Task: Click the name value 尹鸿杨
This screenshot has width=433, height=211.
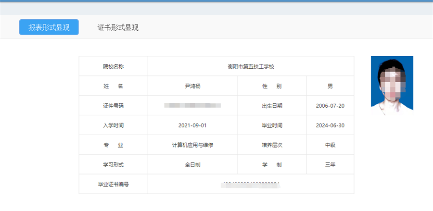Action: (192, 86)
